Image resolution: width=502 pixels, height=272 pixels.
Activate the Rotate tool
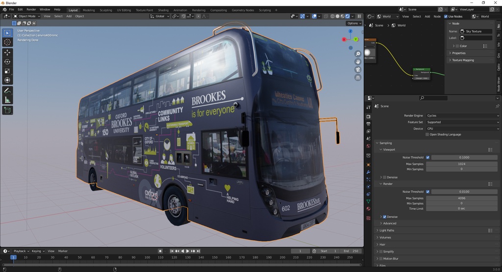pos(7,61)
